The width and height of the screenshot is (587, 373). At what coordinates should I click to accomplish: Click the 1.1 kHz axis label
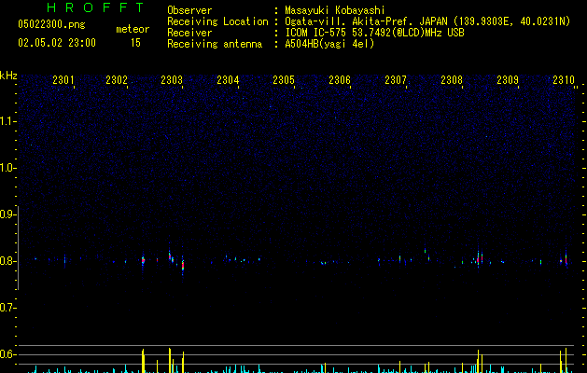coord(8,121)
